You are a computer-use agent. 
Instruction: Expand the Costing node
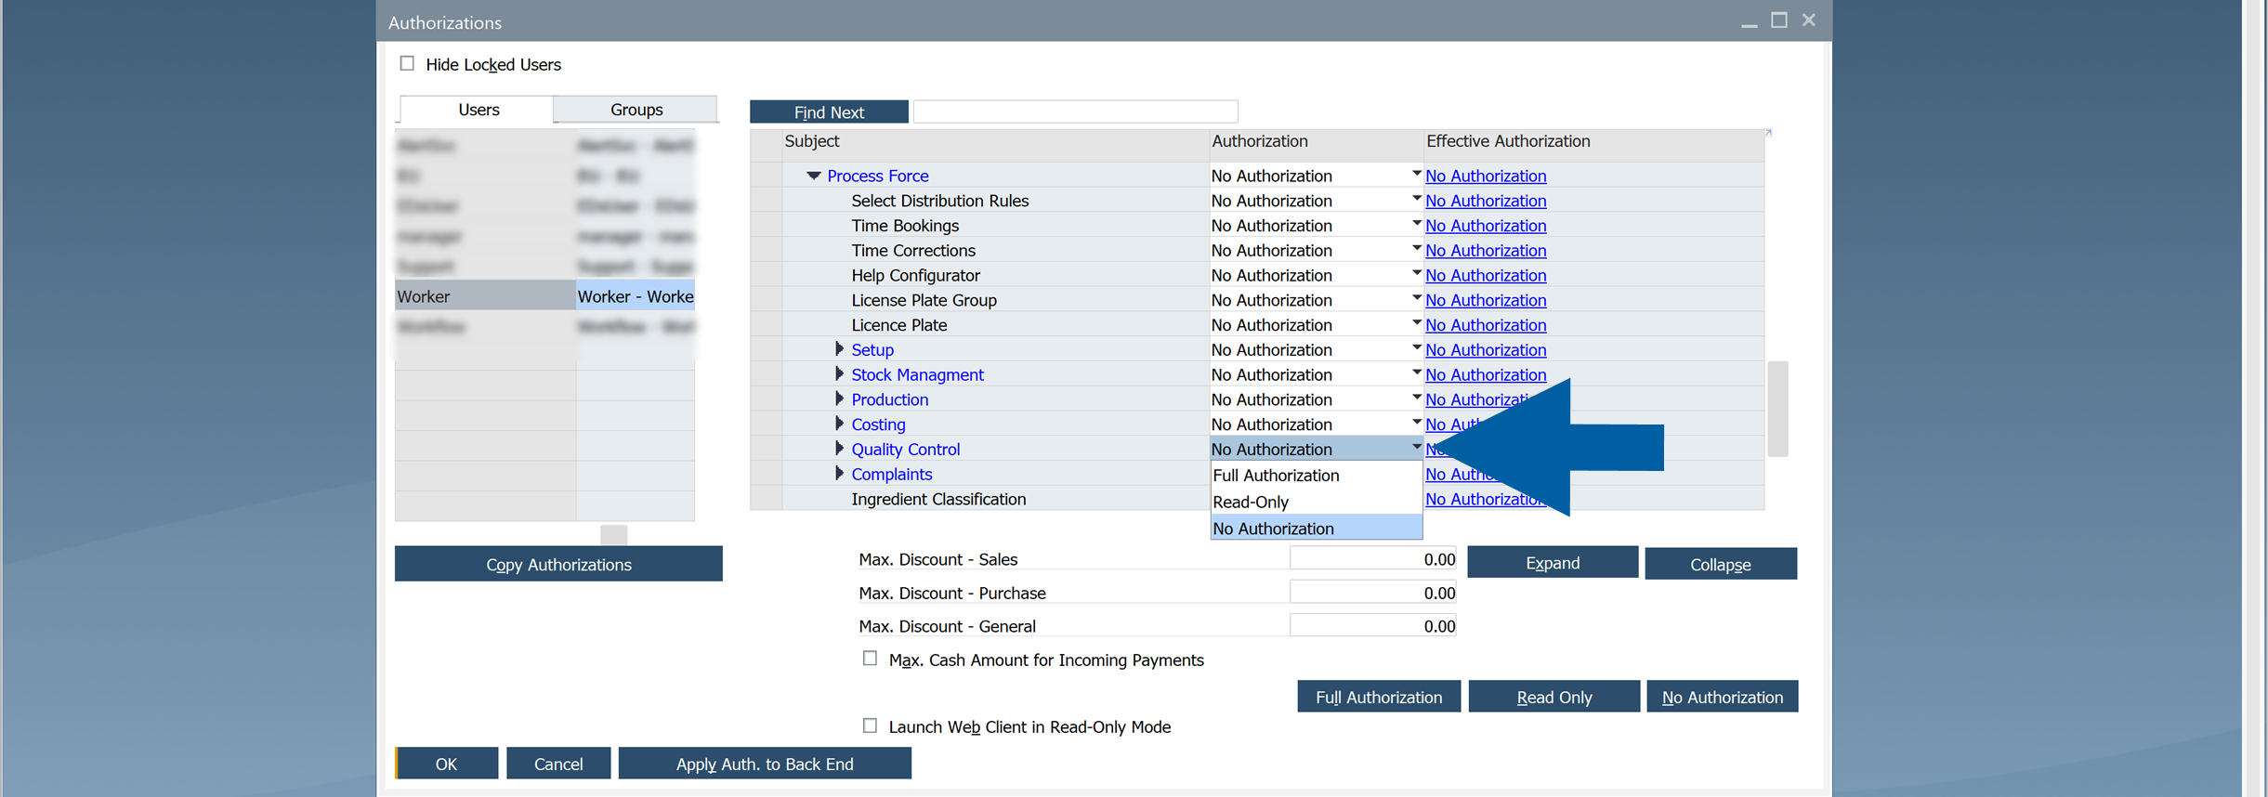tap(839, 425)
